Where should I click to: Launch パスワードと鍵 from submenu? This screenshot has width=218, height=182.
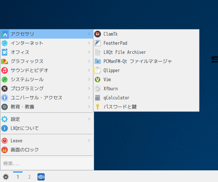(x=146, y=107)
